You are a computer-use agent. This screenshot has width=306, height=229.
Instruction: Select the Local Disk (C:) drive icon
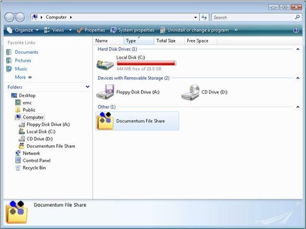[x=105, y=65]
